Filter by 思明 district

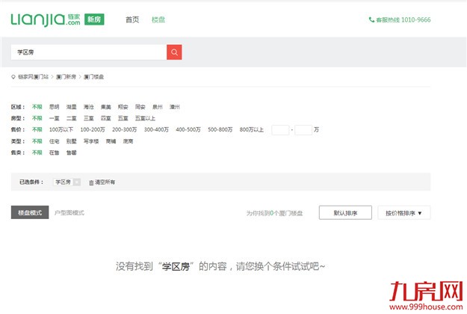[55, 107]
